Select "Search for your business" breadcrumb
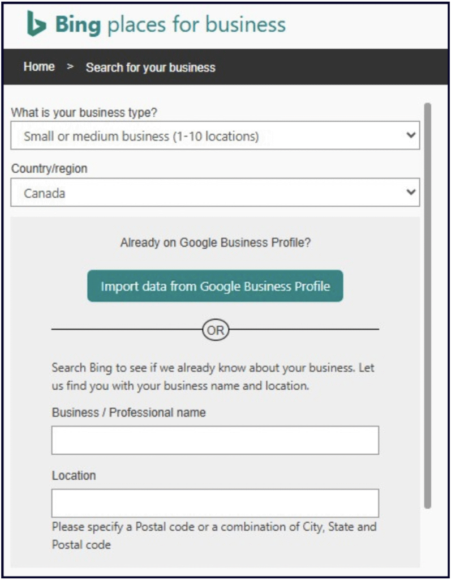Screen dimensions: 451x580 (151, 67)
